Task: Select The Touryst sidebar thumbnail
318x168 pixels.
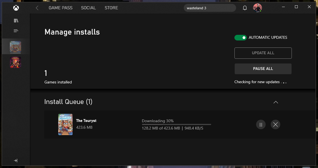Action: click(x=15, y=47)
